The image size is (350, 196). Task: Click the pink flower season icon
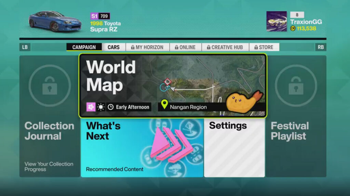pyautogui.click(x=91, y=107)
